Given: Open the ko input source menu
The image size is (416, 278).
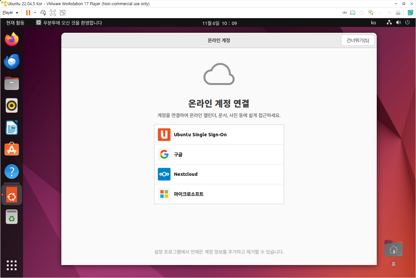Looking at the screenshot, I should click(x=373, y=23).
